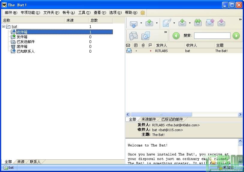Open dropdown arrow beside new message icon

pos(174,23)
